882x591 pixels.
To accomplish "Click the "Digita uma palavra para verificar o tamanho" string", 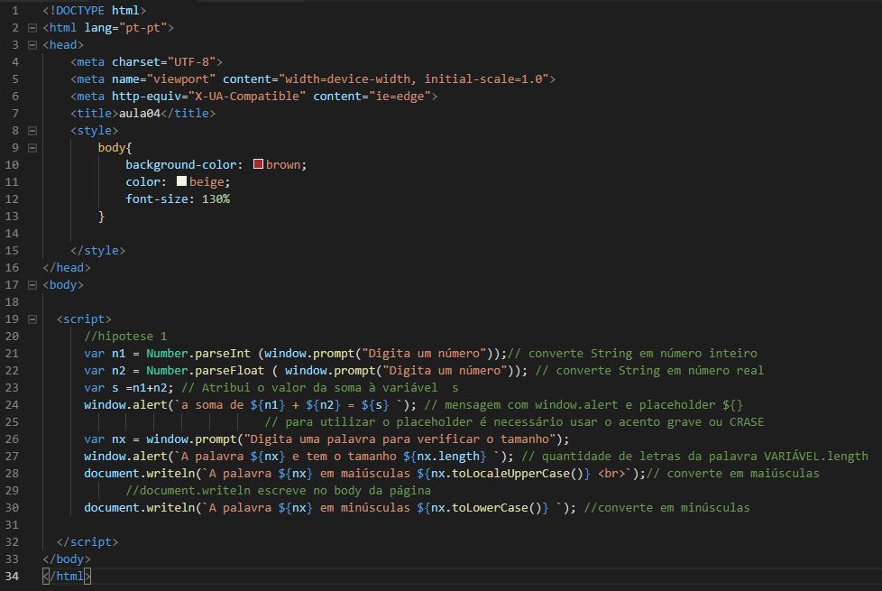I will point(400,439).
